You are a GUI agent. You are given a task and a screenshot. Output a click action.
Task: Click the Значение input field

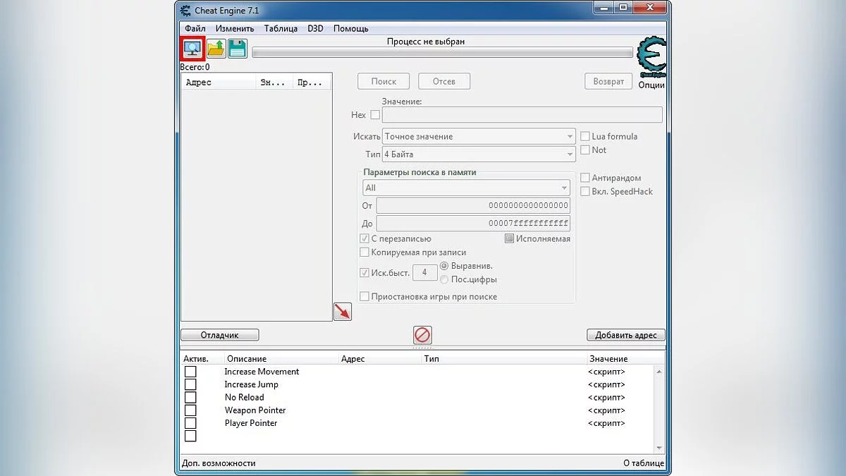click(x=522, y=115)
